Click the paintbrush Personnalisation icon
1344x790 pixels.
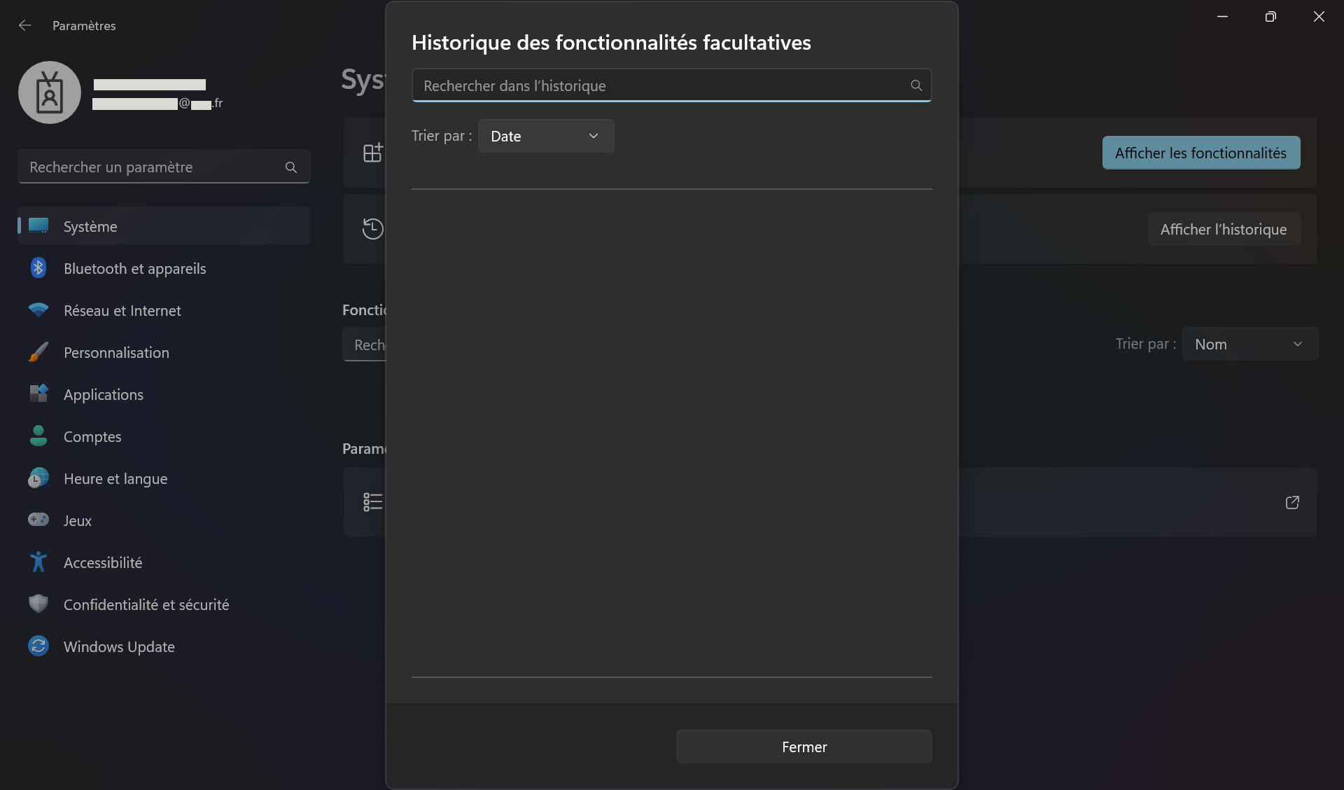coord(38,352)
